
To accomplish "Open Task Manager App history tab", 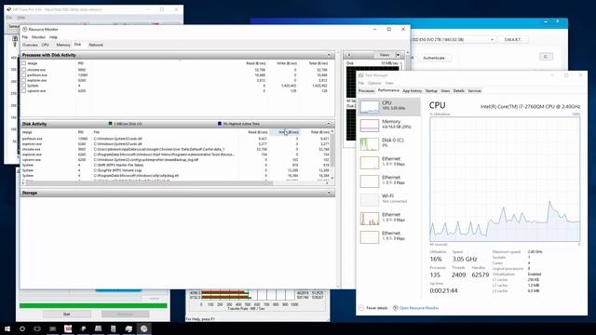I will (x=412, y=91).
